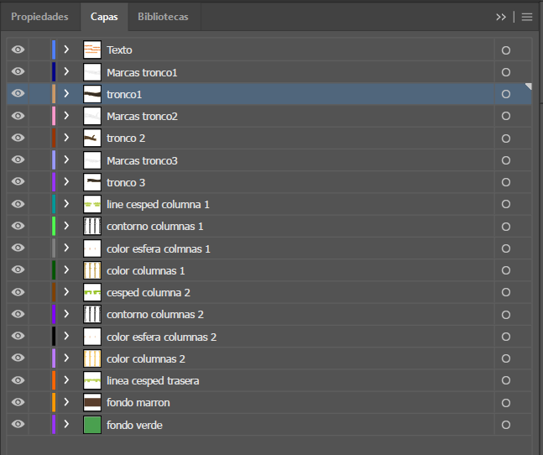Hide the Texto layer with its eye icon
The width and height of the screenshot is (543, 455).
(x=18, y=50)
